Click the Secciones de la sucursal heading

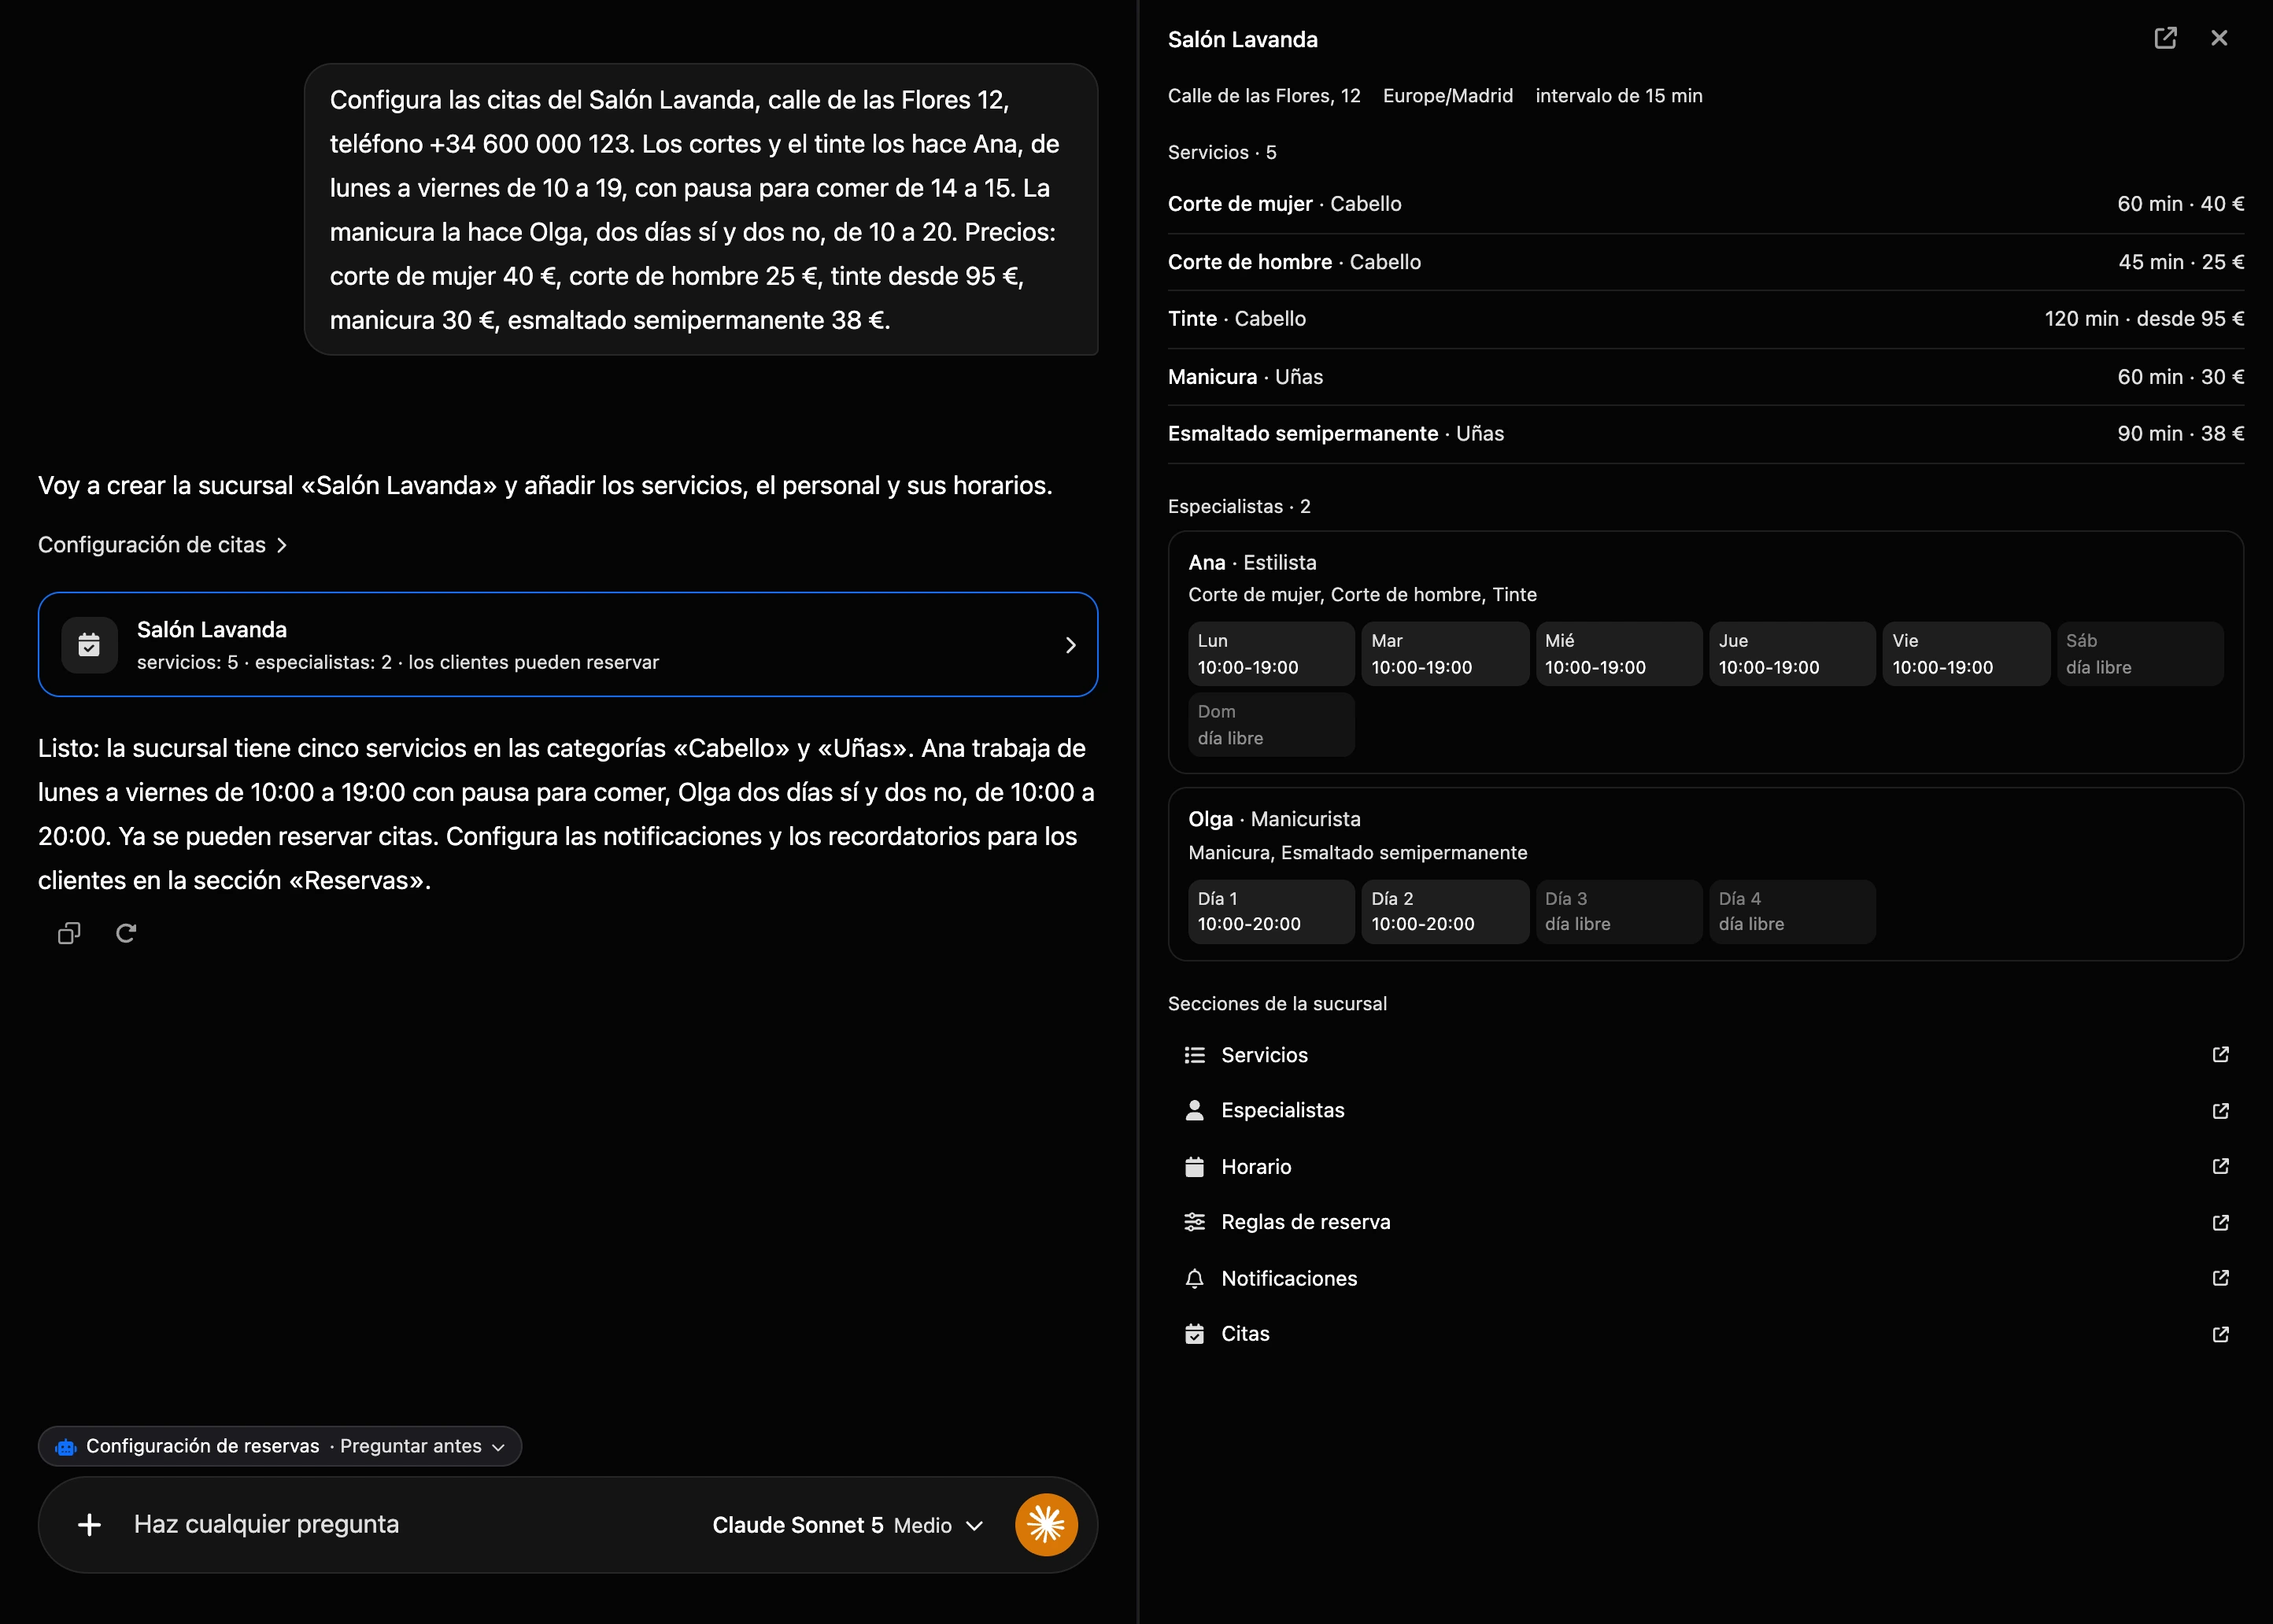coord(1277,1004)
